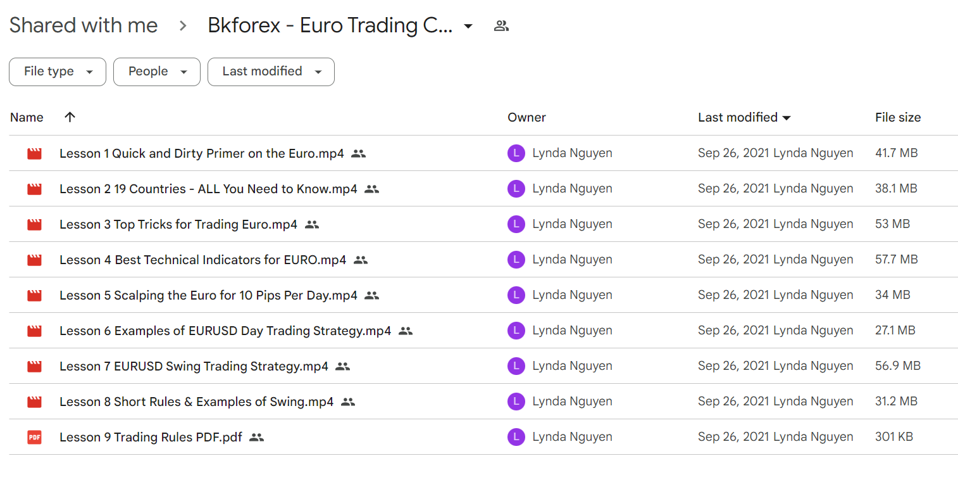Click the 57.7 MB file size

pyautogui.click(x=897, y=260)
